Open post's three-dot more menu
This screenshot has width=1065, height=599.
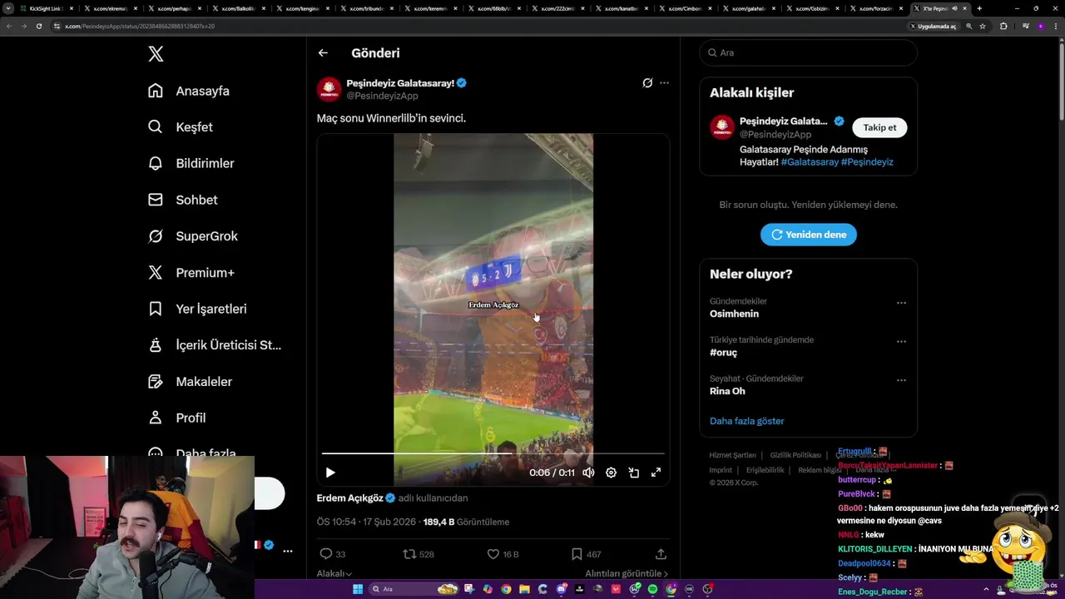coord(664,83)
